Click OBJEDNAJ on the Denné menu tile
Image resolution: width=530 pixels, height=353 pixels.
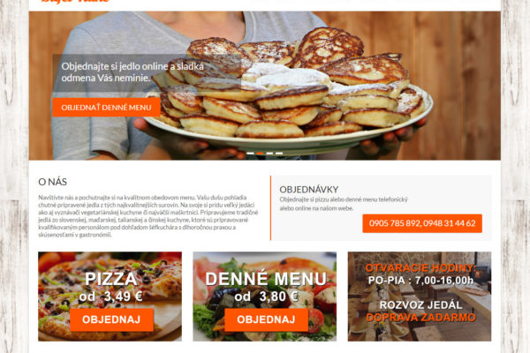click(x=267, y=319)
